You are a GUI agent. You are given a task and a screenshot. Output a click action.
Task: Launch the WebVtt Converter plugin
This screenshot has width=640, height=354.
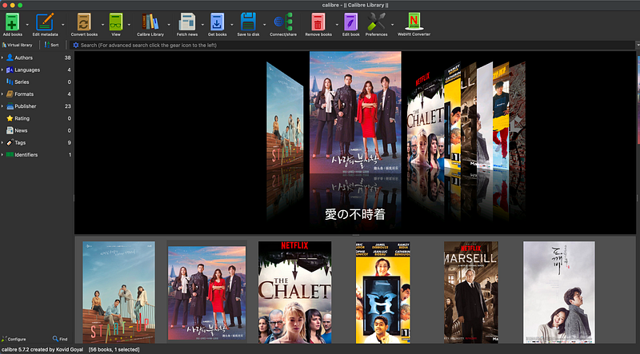click(414, 22)
